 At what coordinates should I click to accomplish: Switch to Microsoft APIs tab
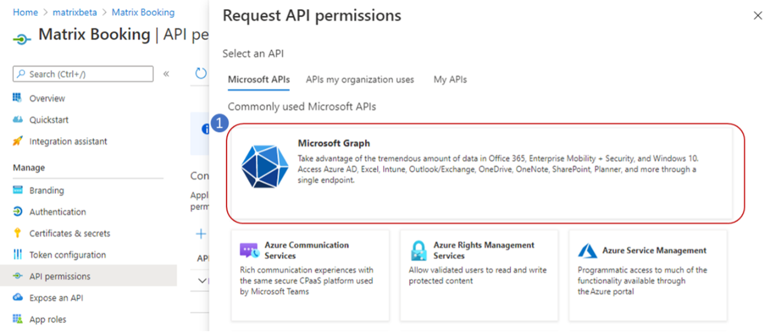point(258,79)
